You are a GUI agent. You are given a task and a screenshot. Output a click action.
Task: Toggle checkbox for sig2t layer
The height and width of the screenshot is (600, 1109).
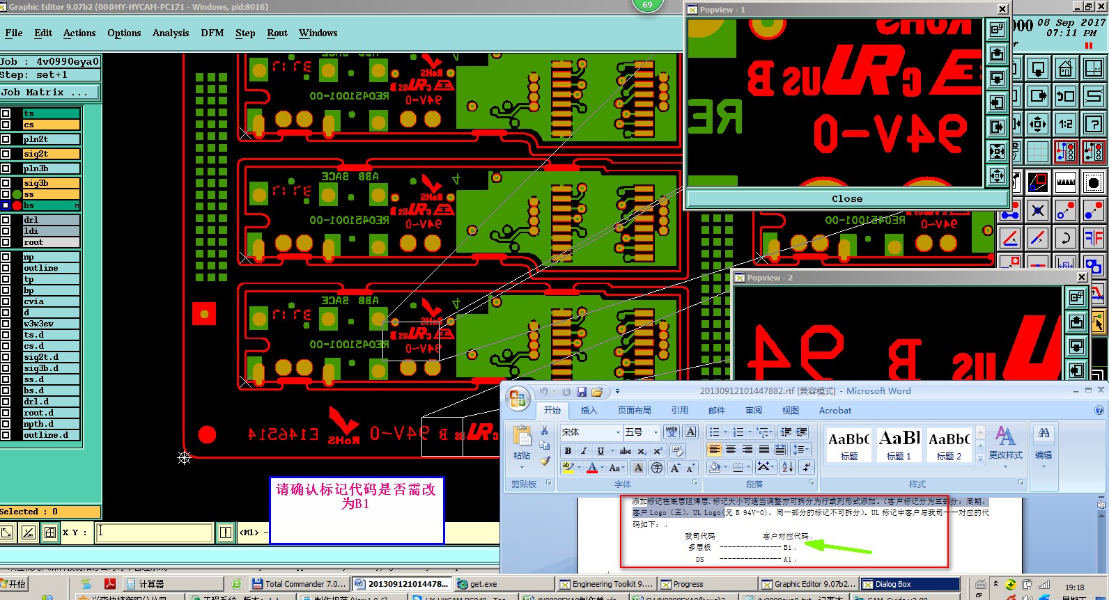(x=6, y=154)
